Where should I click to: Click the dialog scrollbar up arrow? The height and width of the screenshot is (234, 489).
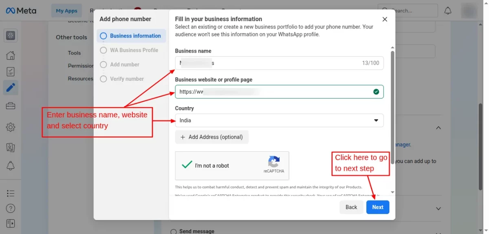tap(392, 47)
